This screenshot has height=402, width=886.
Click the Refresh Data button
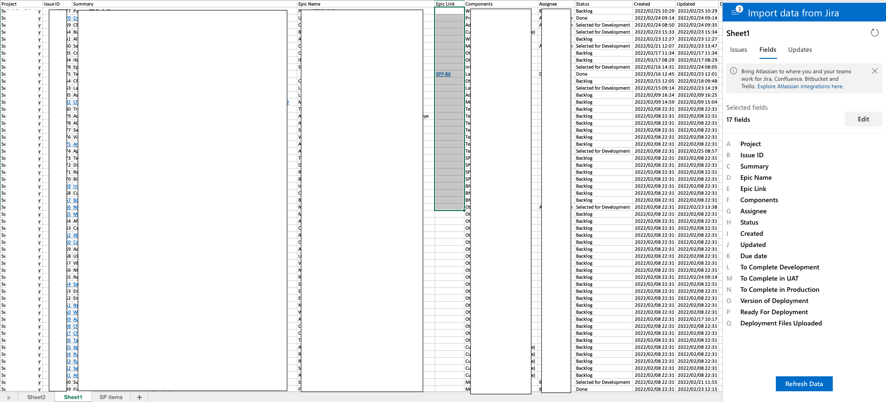(804, 384)
